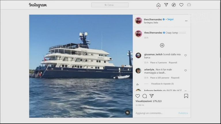Share the post with the paper plane icon

click(x=152, y=96)
